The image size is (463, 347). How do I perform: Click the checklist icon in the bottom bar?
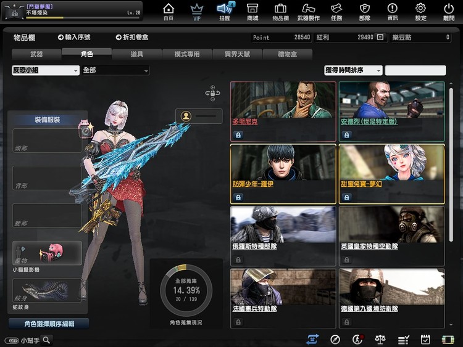coord(403,340)
